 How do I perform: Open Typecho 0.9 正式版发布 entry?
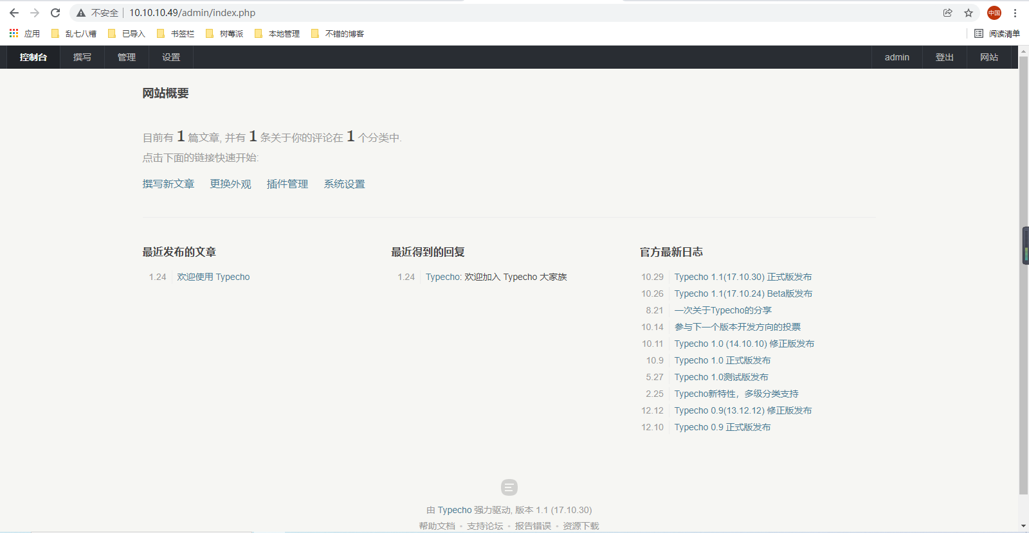click(722, 428)
